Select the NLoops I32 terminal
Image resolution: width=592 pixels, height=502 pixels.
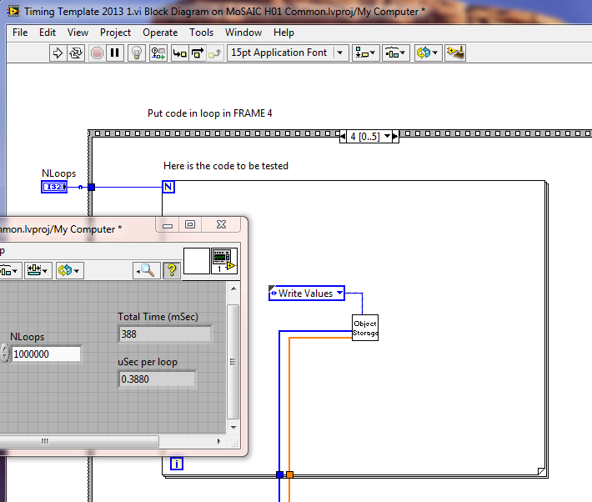(54, 187)
